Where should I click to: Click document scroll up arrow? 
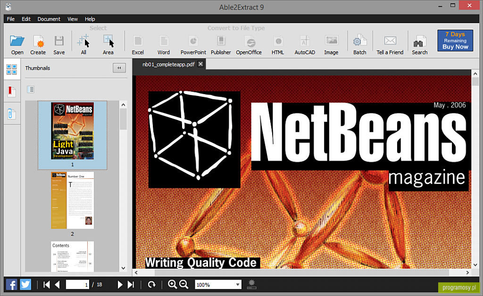click(475, 74)
